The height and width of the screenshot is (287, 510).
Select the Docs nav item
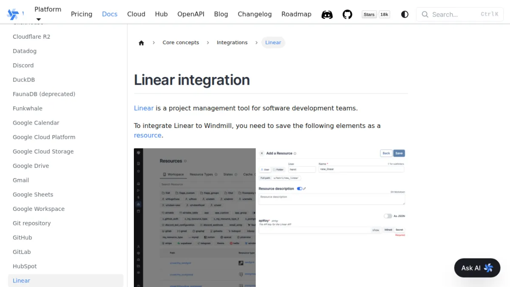point(110,14)
